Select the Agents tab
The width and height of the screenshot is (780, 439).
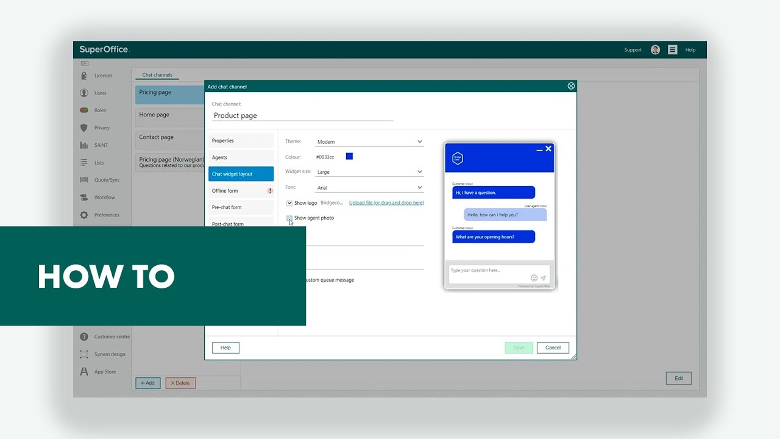coord(241,157)
